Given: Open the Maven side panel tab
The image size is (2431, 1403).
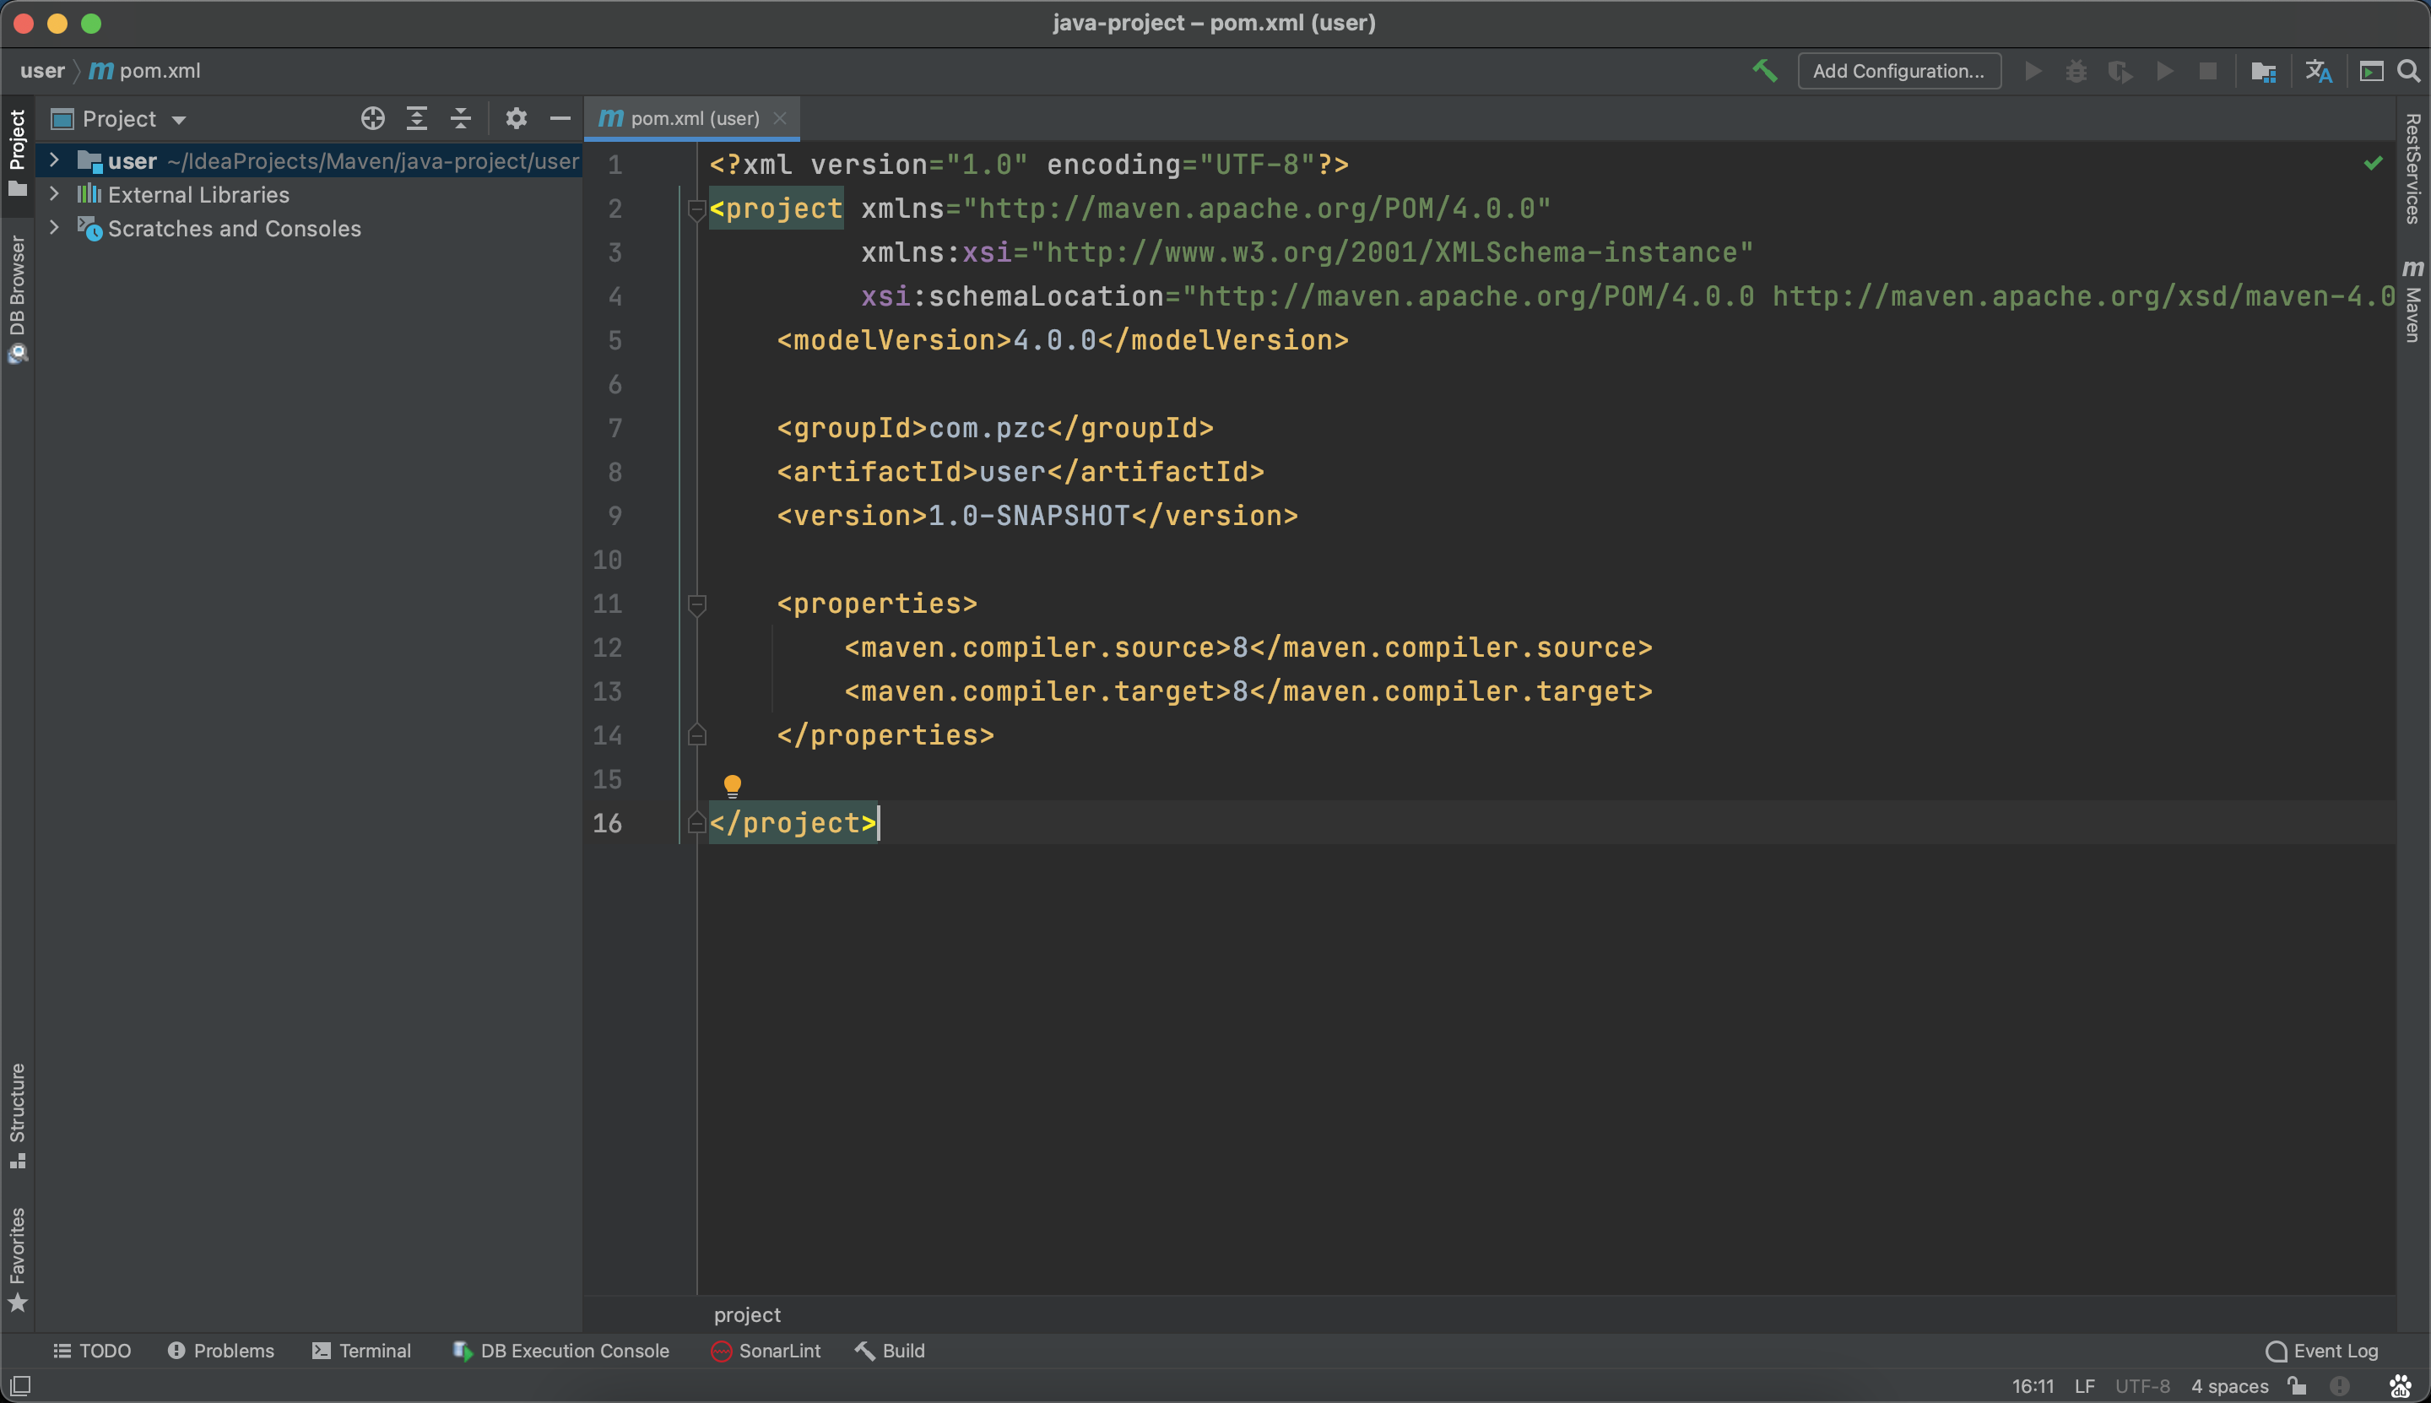Looking at the screenshot, I should click(x=2412, y=302).
